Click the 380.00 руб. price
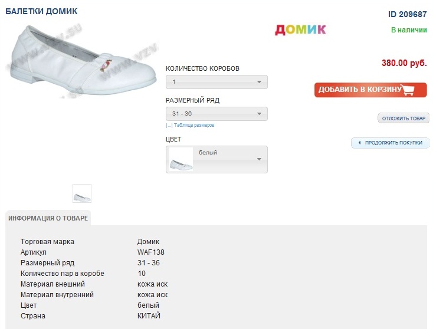The width and height of the screenshot is (433, 329). click(x=404, y=63)
